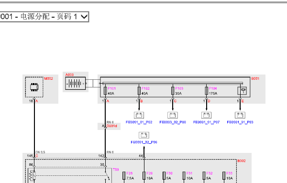Select fuse F30 5A symbol
Image resolution: width=287 pixels, height=183 pixels.
pyautogui.click(x=164, y=176)
